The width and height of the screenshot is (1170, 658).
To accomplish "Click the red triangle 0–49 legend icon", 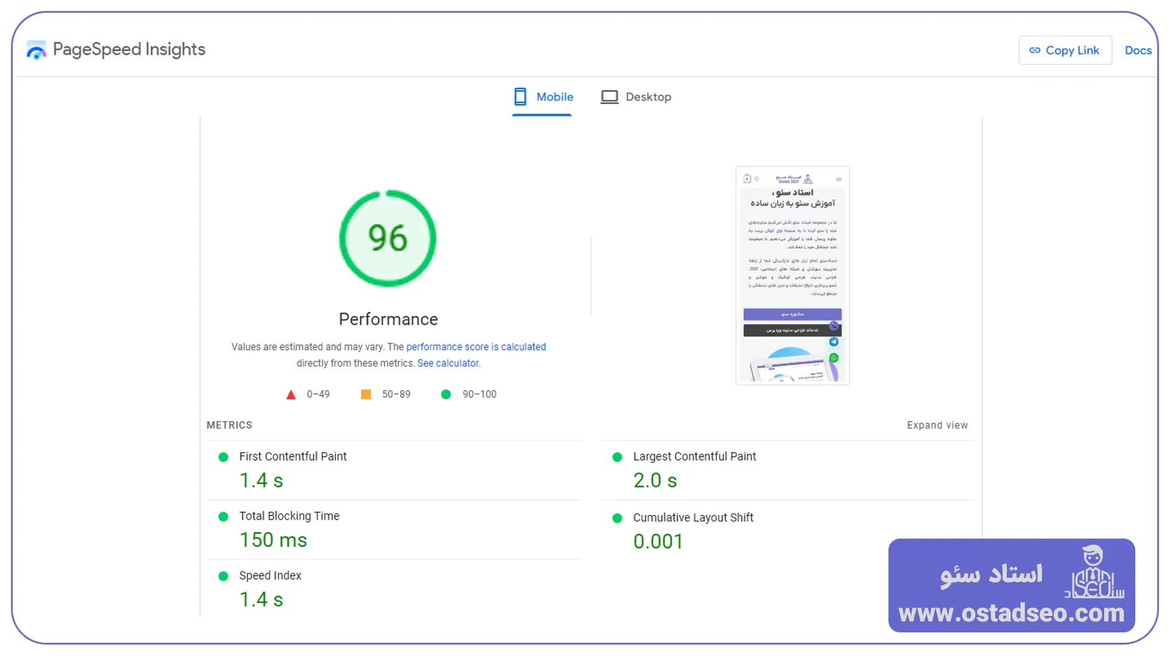I will point(291,395).
